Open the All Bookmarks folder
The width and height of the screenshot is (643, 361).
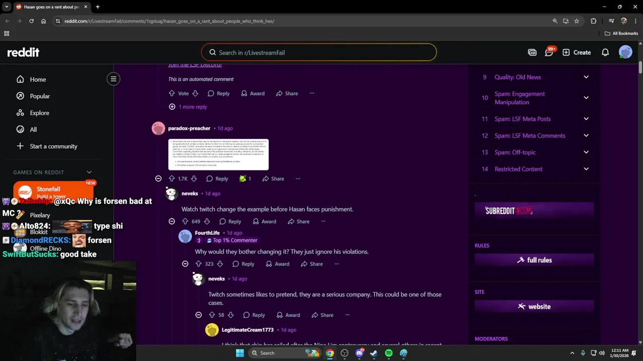point(621,33)
